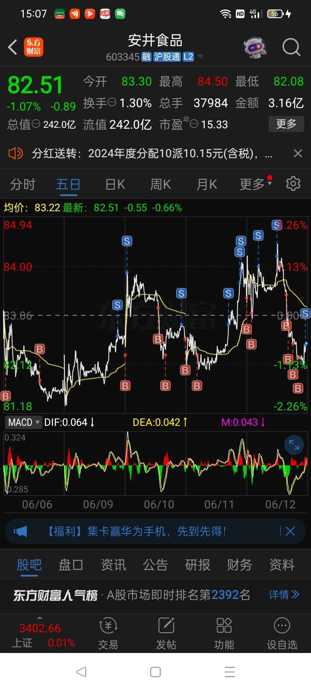Tap 集卡赢华为手机 promo link
Image resolution: width=311 pixels, height=691 pixels.
click(x=136, y=531)
